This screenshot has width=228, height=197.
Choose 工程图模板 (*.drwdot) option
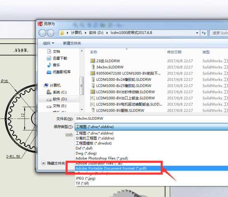[151, 143]
